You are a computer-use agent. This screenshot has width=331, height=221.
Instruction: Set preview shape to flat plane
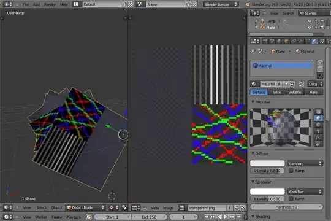tap(318, 111)
